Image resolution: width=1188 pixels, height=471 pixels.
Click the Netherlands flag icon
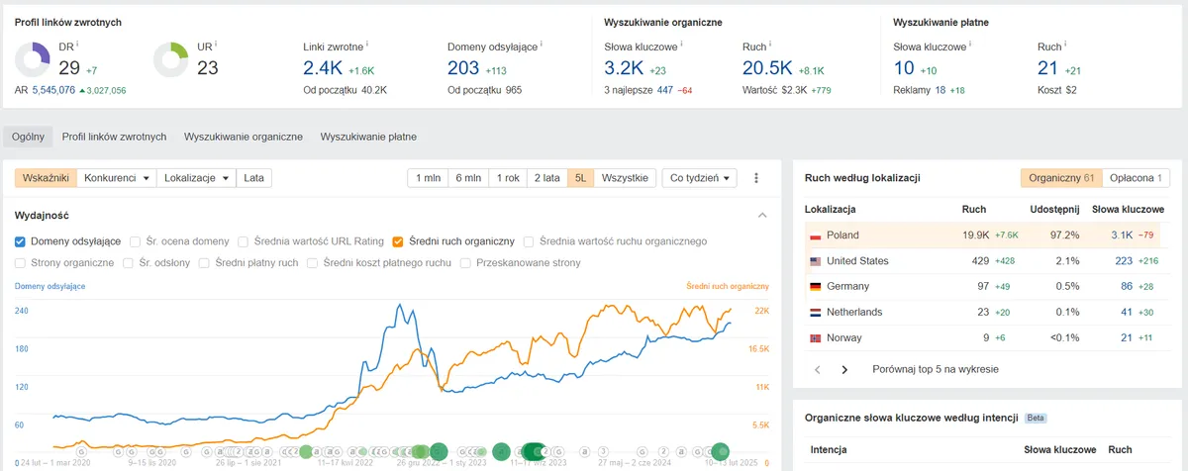816,313
